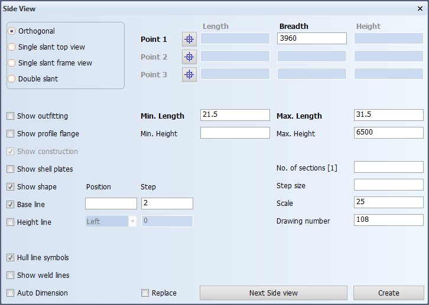The width and height of the screenshot is (429, 305).
Task: Enable the Show outfitting checkbox
Action: pyautogui.click(x=11, y=116)
